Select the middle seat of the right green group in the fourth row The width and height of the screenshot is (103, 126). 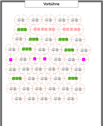[x=69, y=50]
